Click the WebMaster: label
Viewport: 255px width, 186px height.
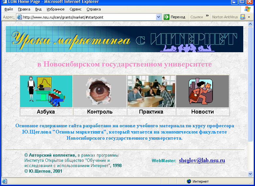point(164,161)
